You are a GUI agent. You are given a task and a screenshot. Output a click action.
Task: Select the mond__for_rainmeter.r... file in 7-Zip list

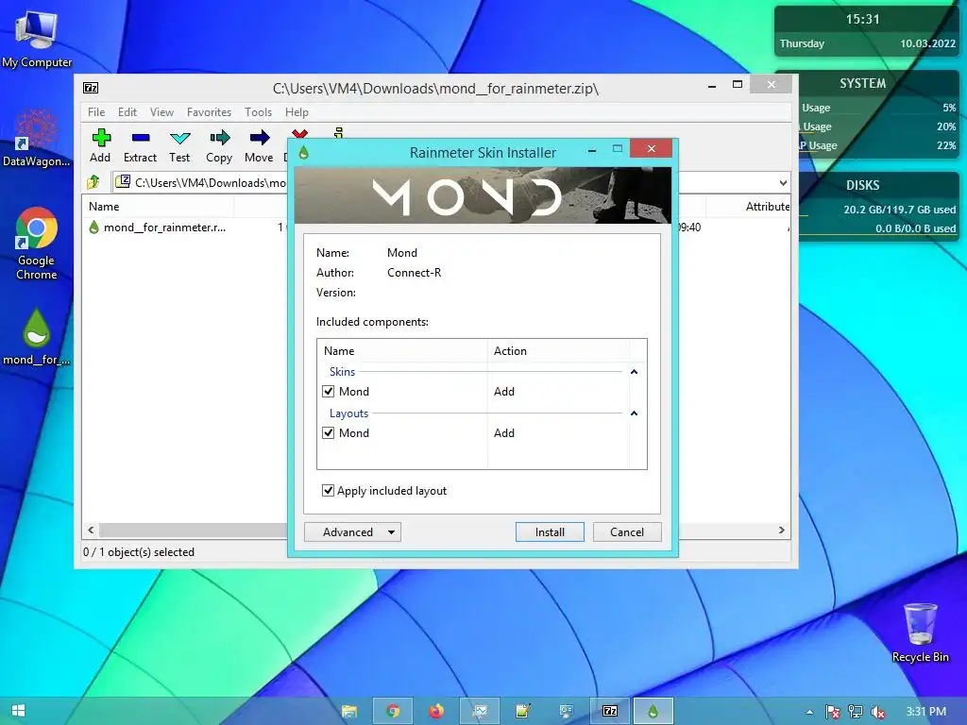pos(158,228)
